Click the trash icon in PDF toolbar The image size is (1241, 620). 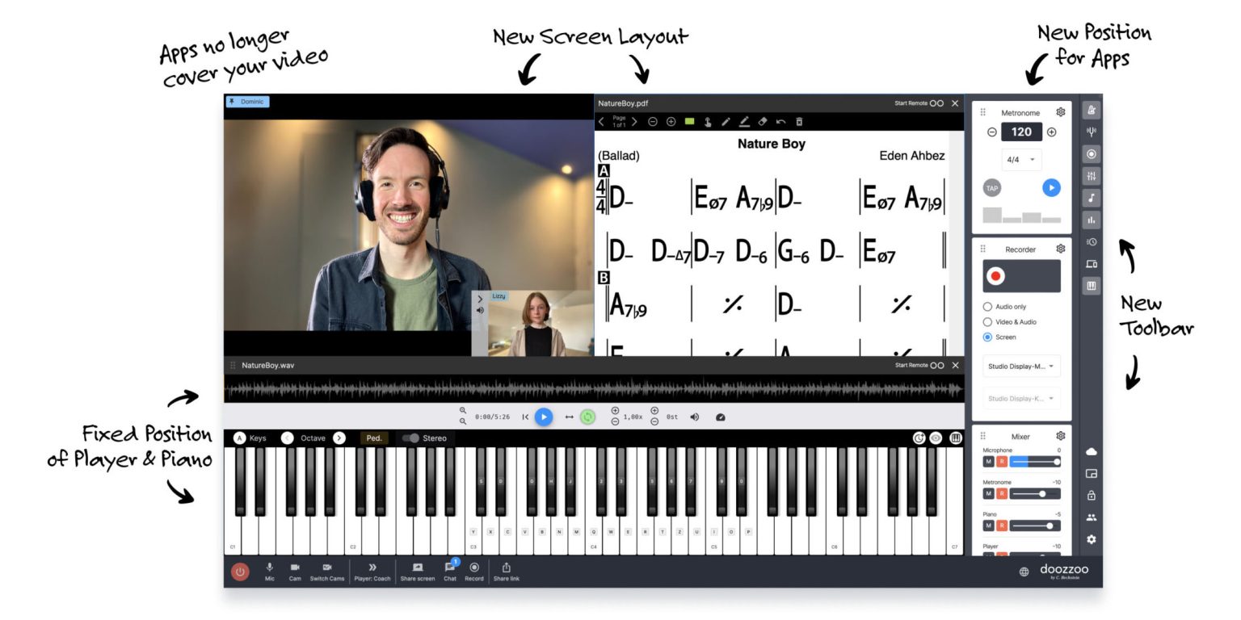(799, 122)
